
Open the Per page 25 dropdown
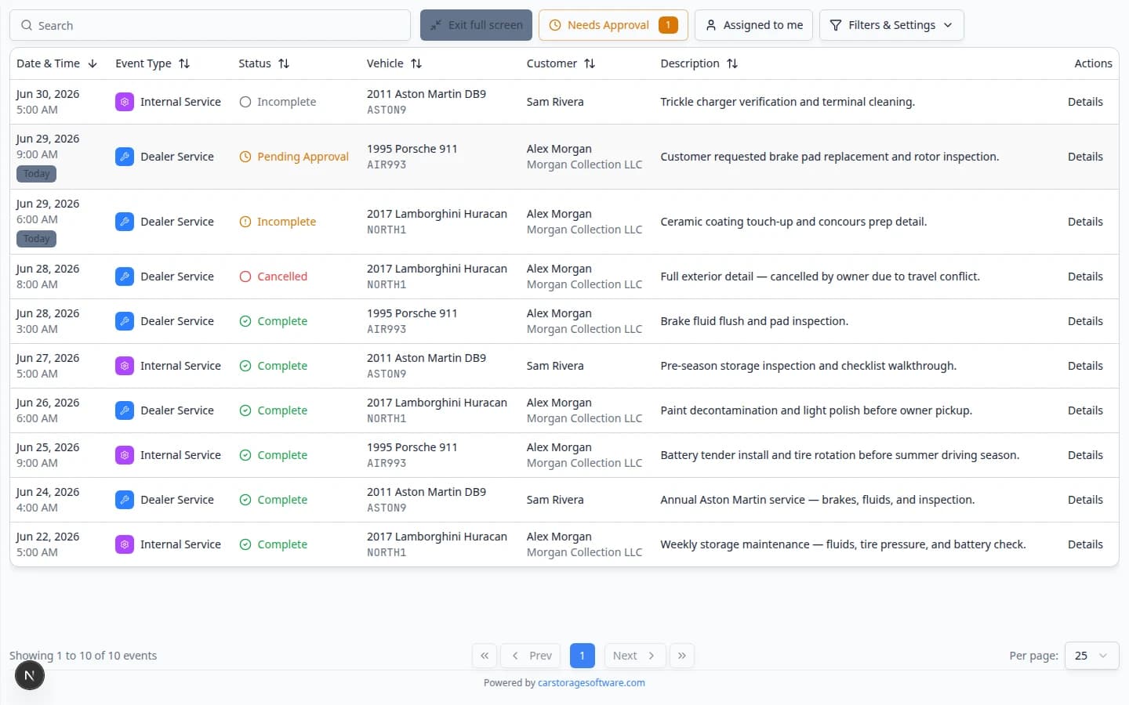pyautogui.click(x=1091, y=656)
